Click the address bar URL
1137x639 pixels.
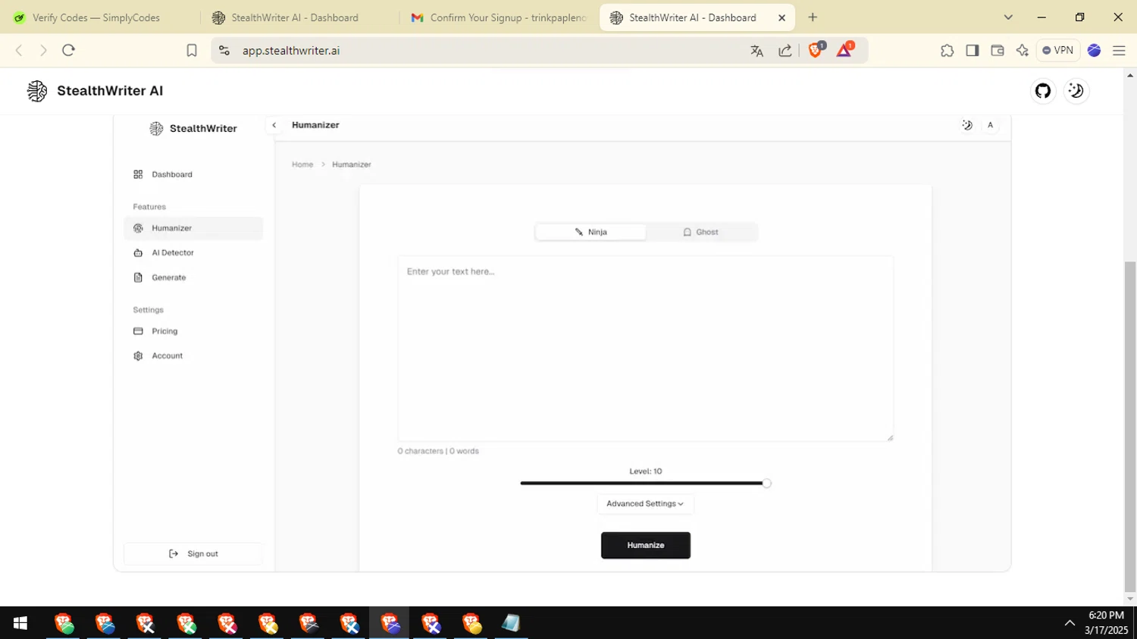coord(291,51)
